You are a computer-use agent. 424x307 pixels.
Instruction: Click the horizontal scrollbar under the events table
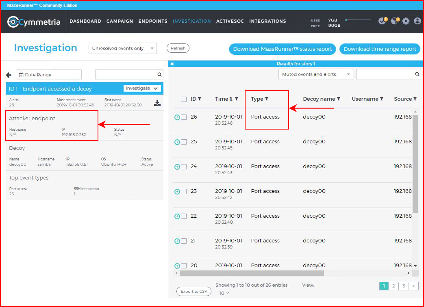[x=252, y=273]
